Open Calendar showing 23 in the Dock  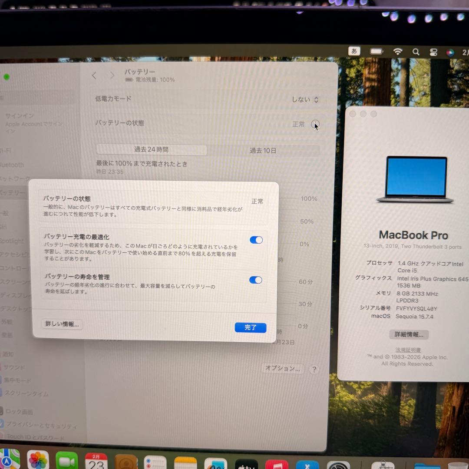pos(96,461)
